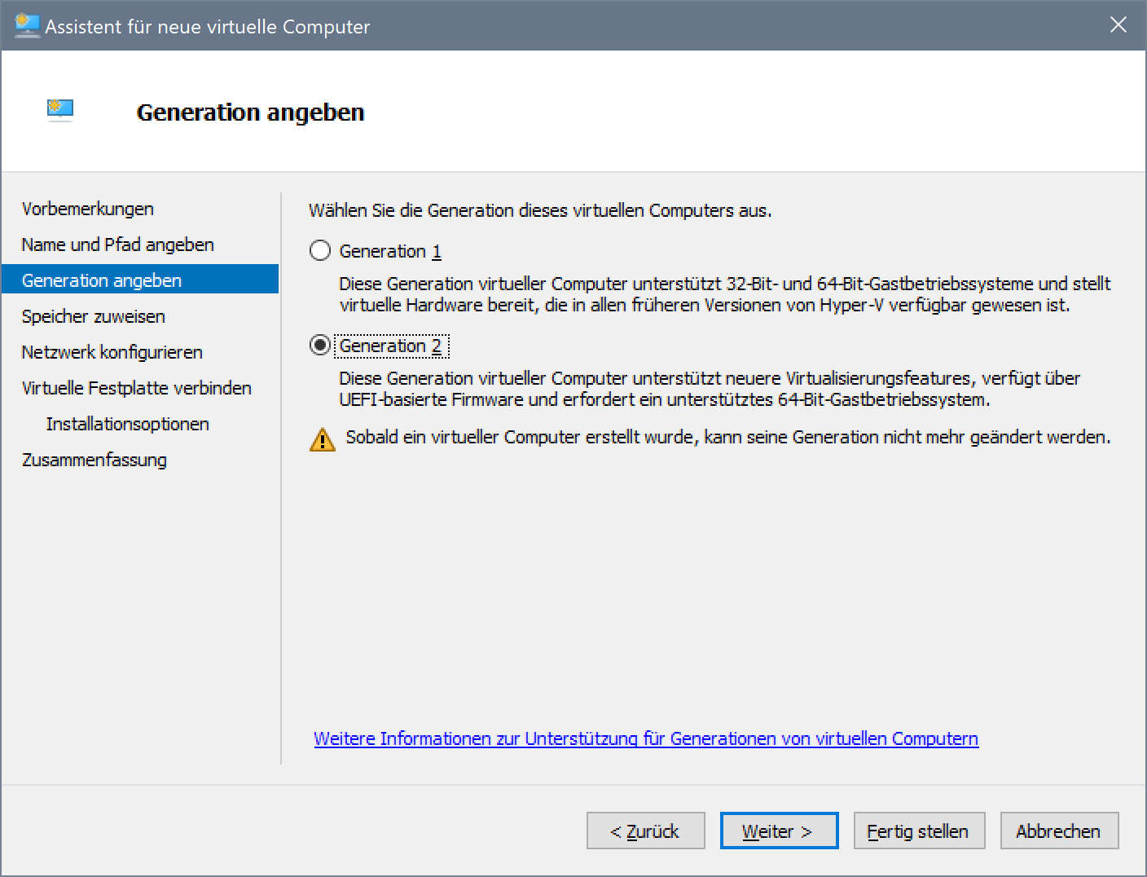Click Weiter to continue
1147x877 pixels.
[x=778, y=831]
